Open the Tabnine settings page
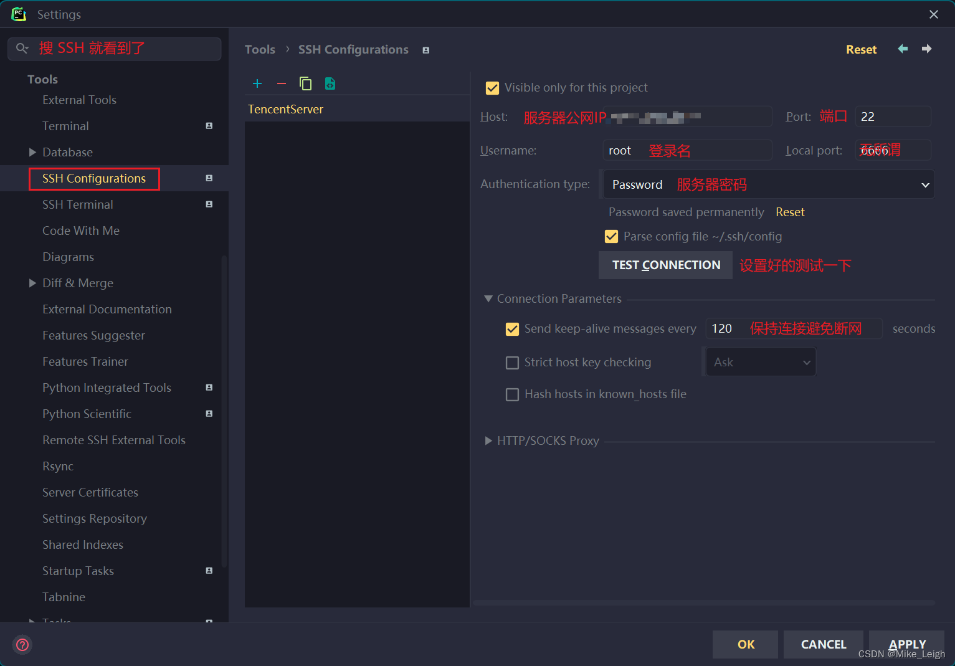This screenshot has height=666, width=955. tap(64, 597)
